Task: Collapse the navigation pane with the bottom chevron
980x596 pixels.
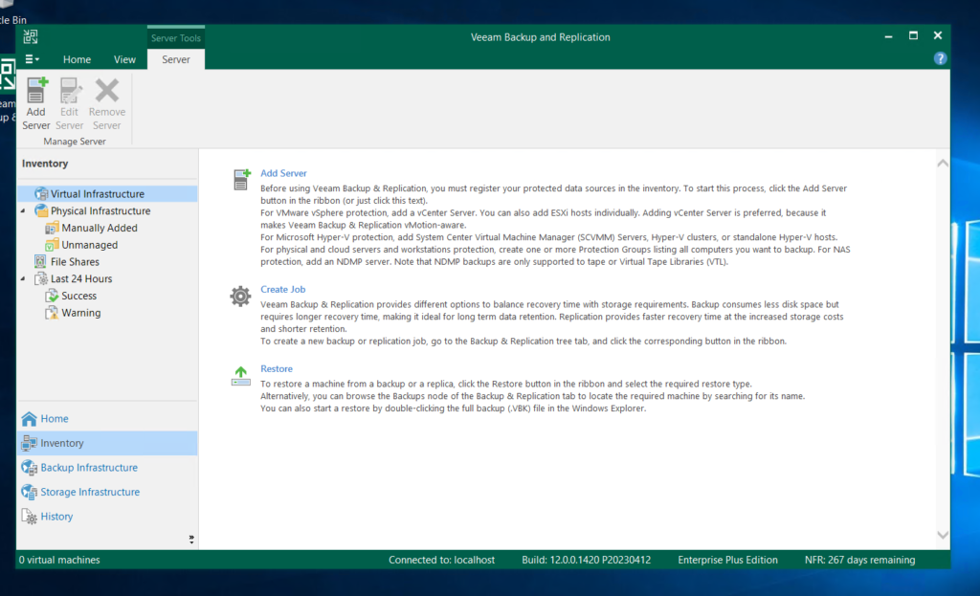Action: click(x=189, y=538)
